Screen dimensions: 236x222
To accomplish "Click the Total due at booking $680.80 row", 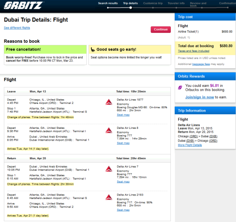I will (205, 46).
